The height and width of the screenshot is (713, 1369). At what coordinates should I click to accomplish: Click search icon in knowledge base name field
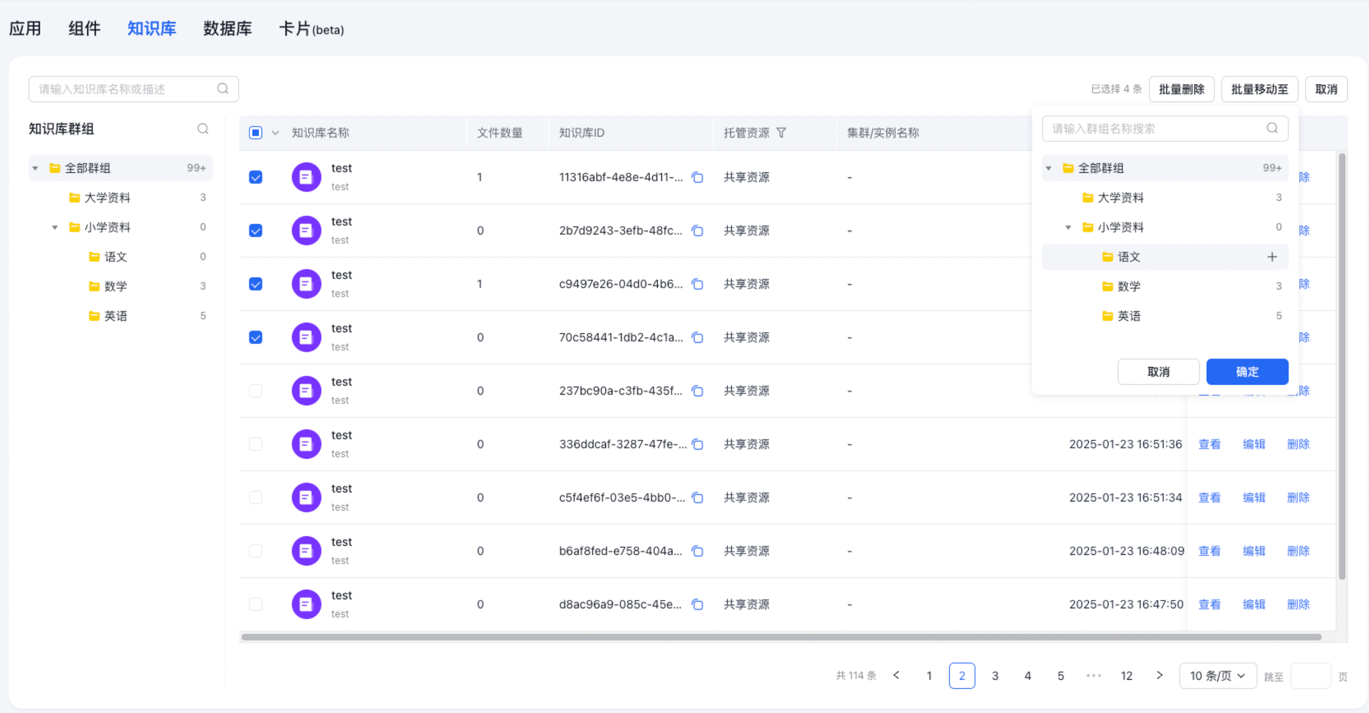(223, 89)
